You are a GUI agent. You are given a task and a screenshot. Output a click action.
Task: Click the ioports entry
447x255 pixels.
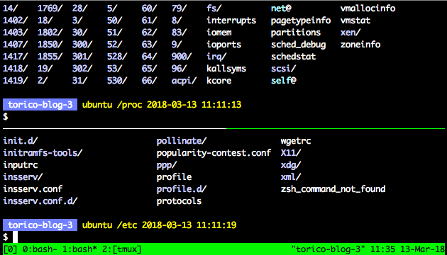(x=224, y=45)
